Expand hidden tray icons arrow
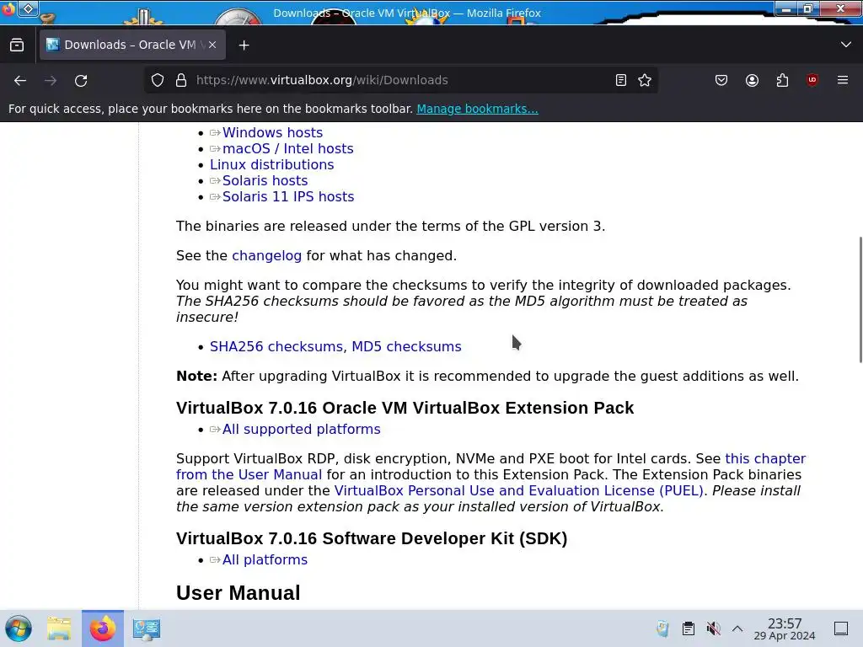This screenshot has width=863, height=647. (737, 628)
